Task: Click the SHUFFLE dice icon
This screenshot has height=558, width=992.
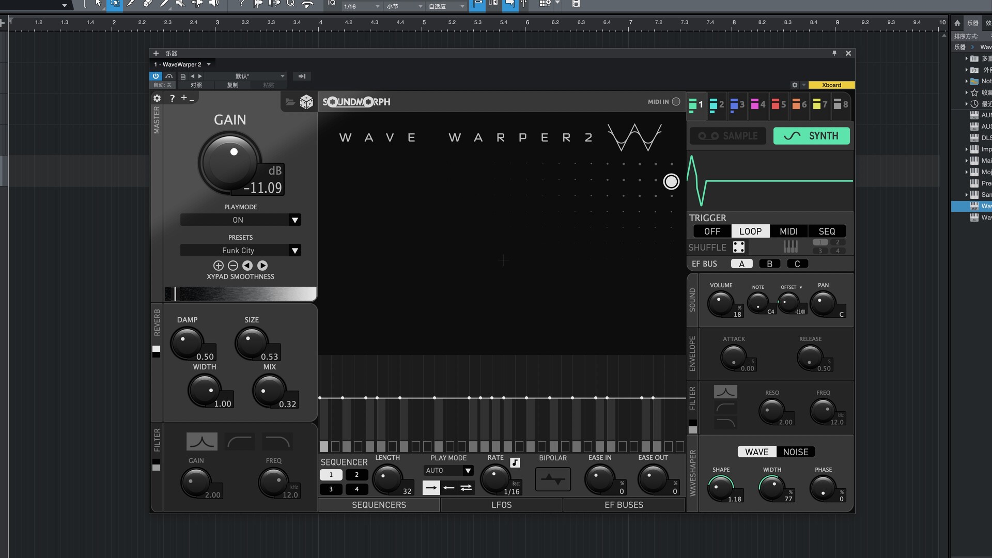Action: click(739, 247)
